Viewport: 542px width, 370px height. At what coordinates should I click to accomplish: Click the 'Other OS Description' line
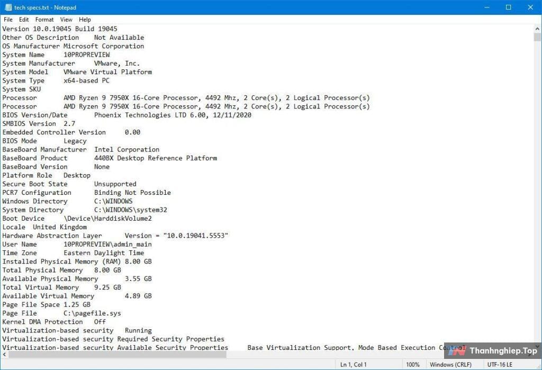73,38
